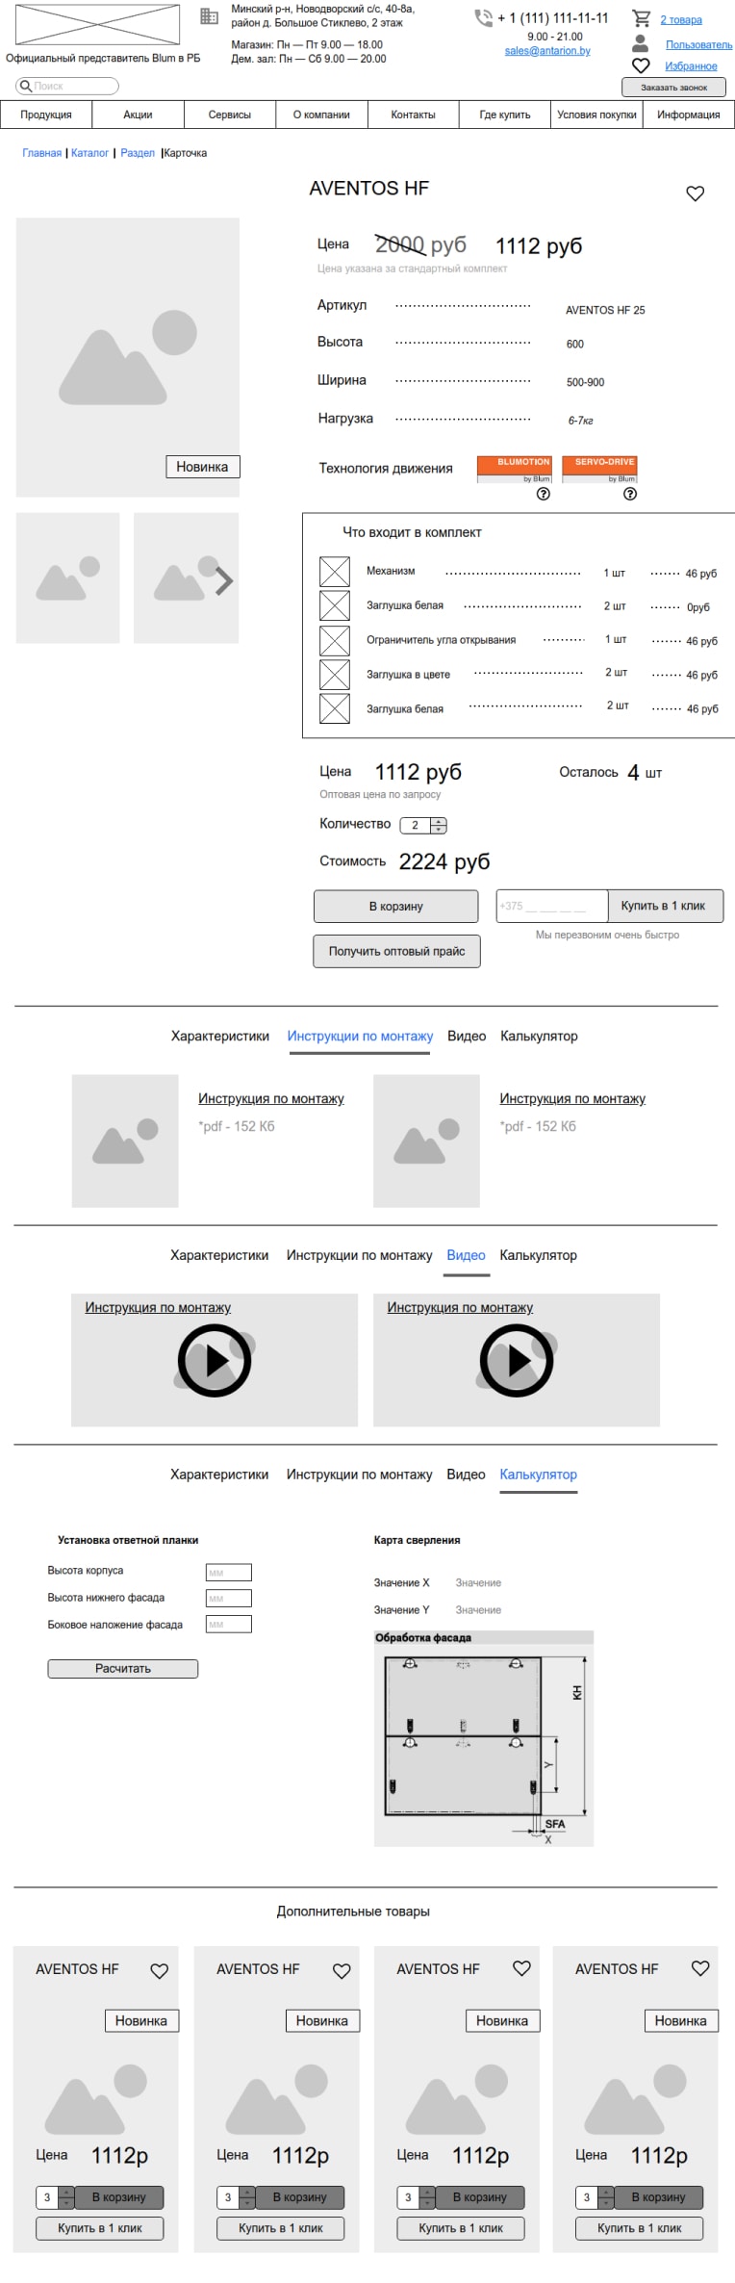The image size is (735, 2283).
Task: Toggle the first Заглушка белая checkbox
Action: [335, 605]
